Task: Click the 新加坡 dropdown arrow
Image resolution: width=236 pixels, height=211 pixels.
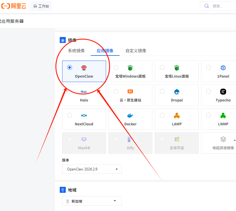Action: [x=115, y=201]
